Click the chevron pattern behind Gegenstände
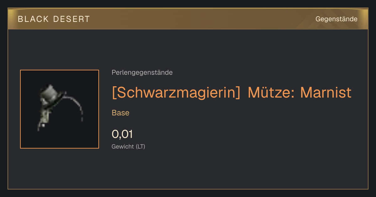The height and width of the screenshot is (197, 376). pos(329,19)
